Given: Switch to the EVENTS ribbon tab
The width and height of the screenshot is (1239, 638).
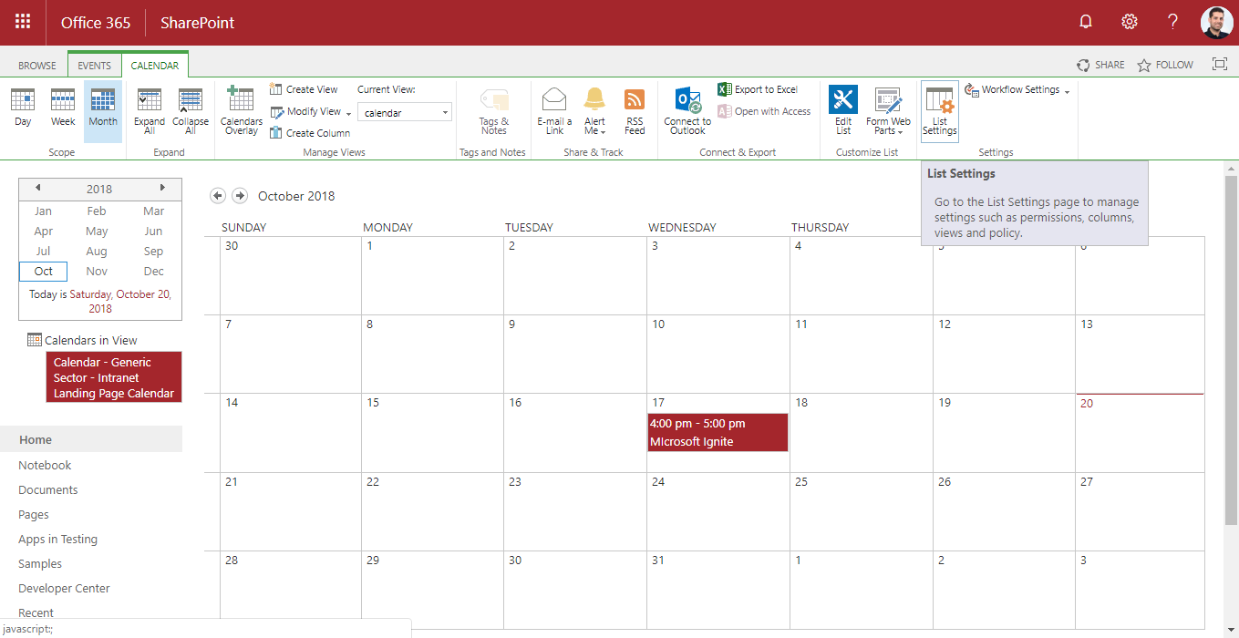Looking at the screenshot, I should pyautogui.click(x=94, y=66).
